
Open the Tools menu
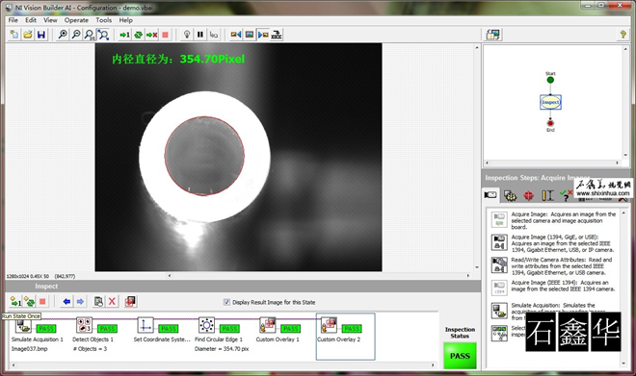104,20
